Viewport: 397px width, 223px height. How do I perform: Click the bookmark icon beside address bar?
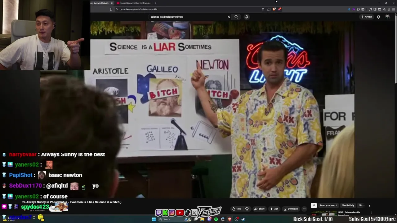tap(111, 9)
